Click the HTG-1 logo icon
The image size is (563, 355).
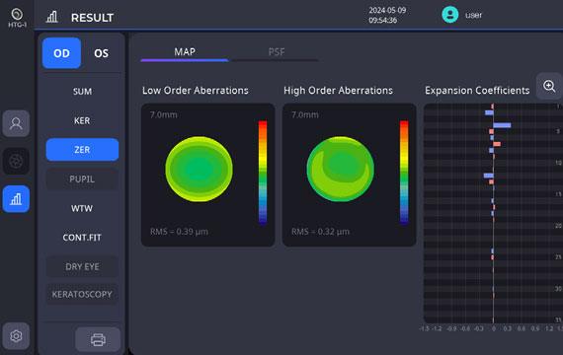17,17
